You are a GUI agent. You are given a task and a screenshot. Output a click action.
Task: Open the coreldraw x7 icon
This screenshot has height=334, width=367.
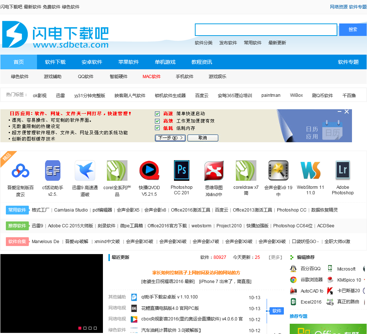246,170
